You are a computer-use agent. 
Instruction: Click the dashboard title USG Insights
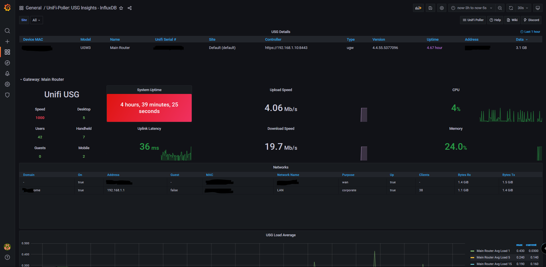click(81, 8)
